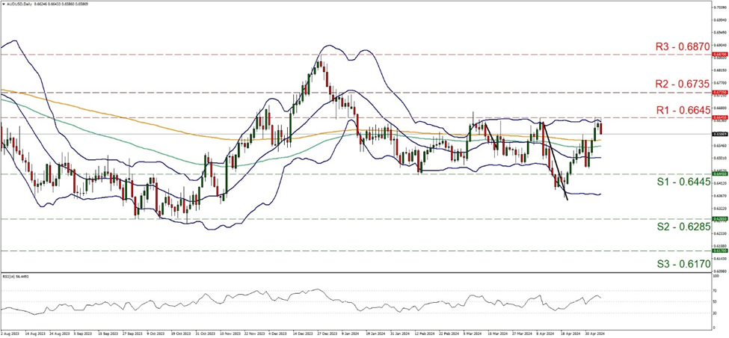The image size is (729, 338).
Task: Click the 2 Aug 2023 date label
Action: point(10,334)
